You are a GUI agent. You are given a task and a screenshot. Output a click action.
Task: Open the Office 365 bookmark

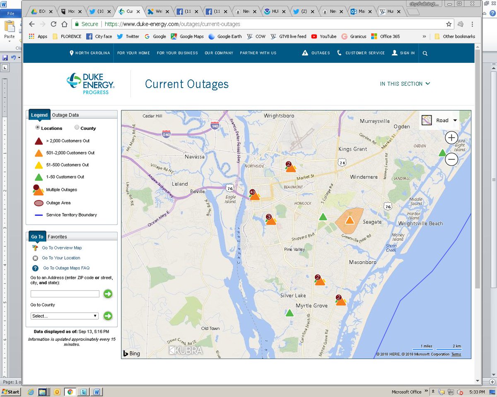385,36
